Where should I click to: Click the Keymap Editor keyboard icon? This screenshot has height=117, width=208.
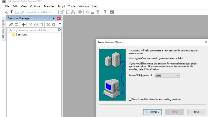(x=92, y=12)
